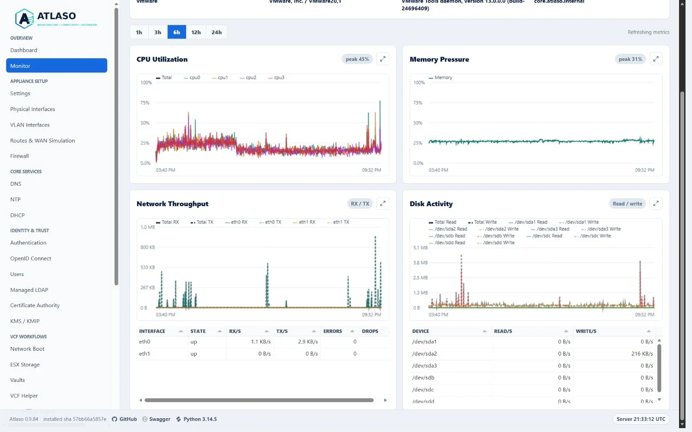692x432 pixels.
Task: Toggle Total RX series in network legend
Action: (167, 222)
